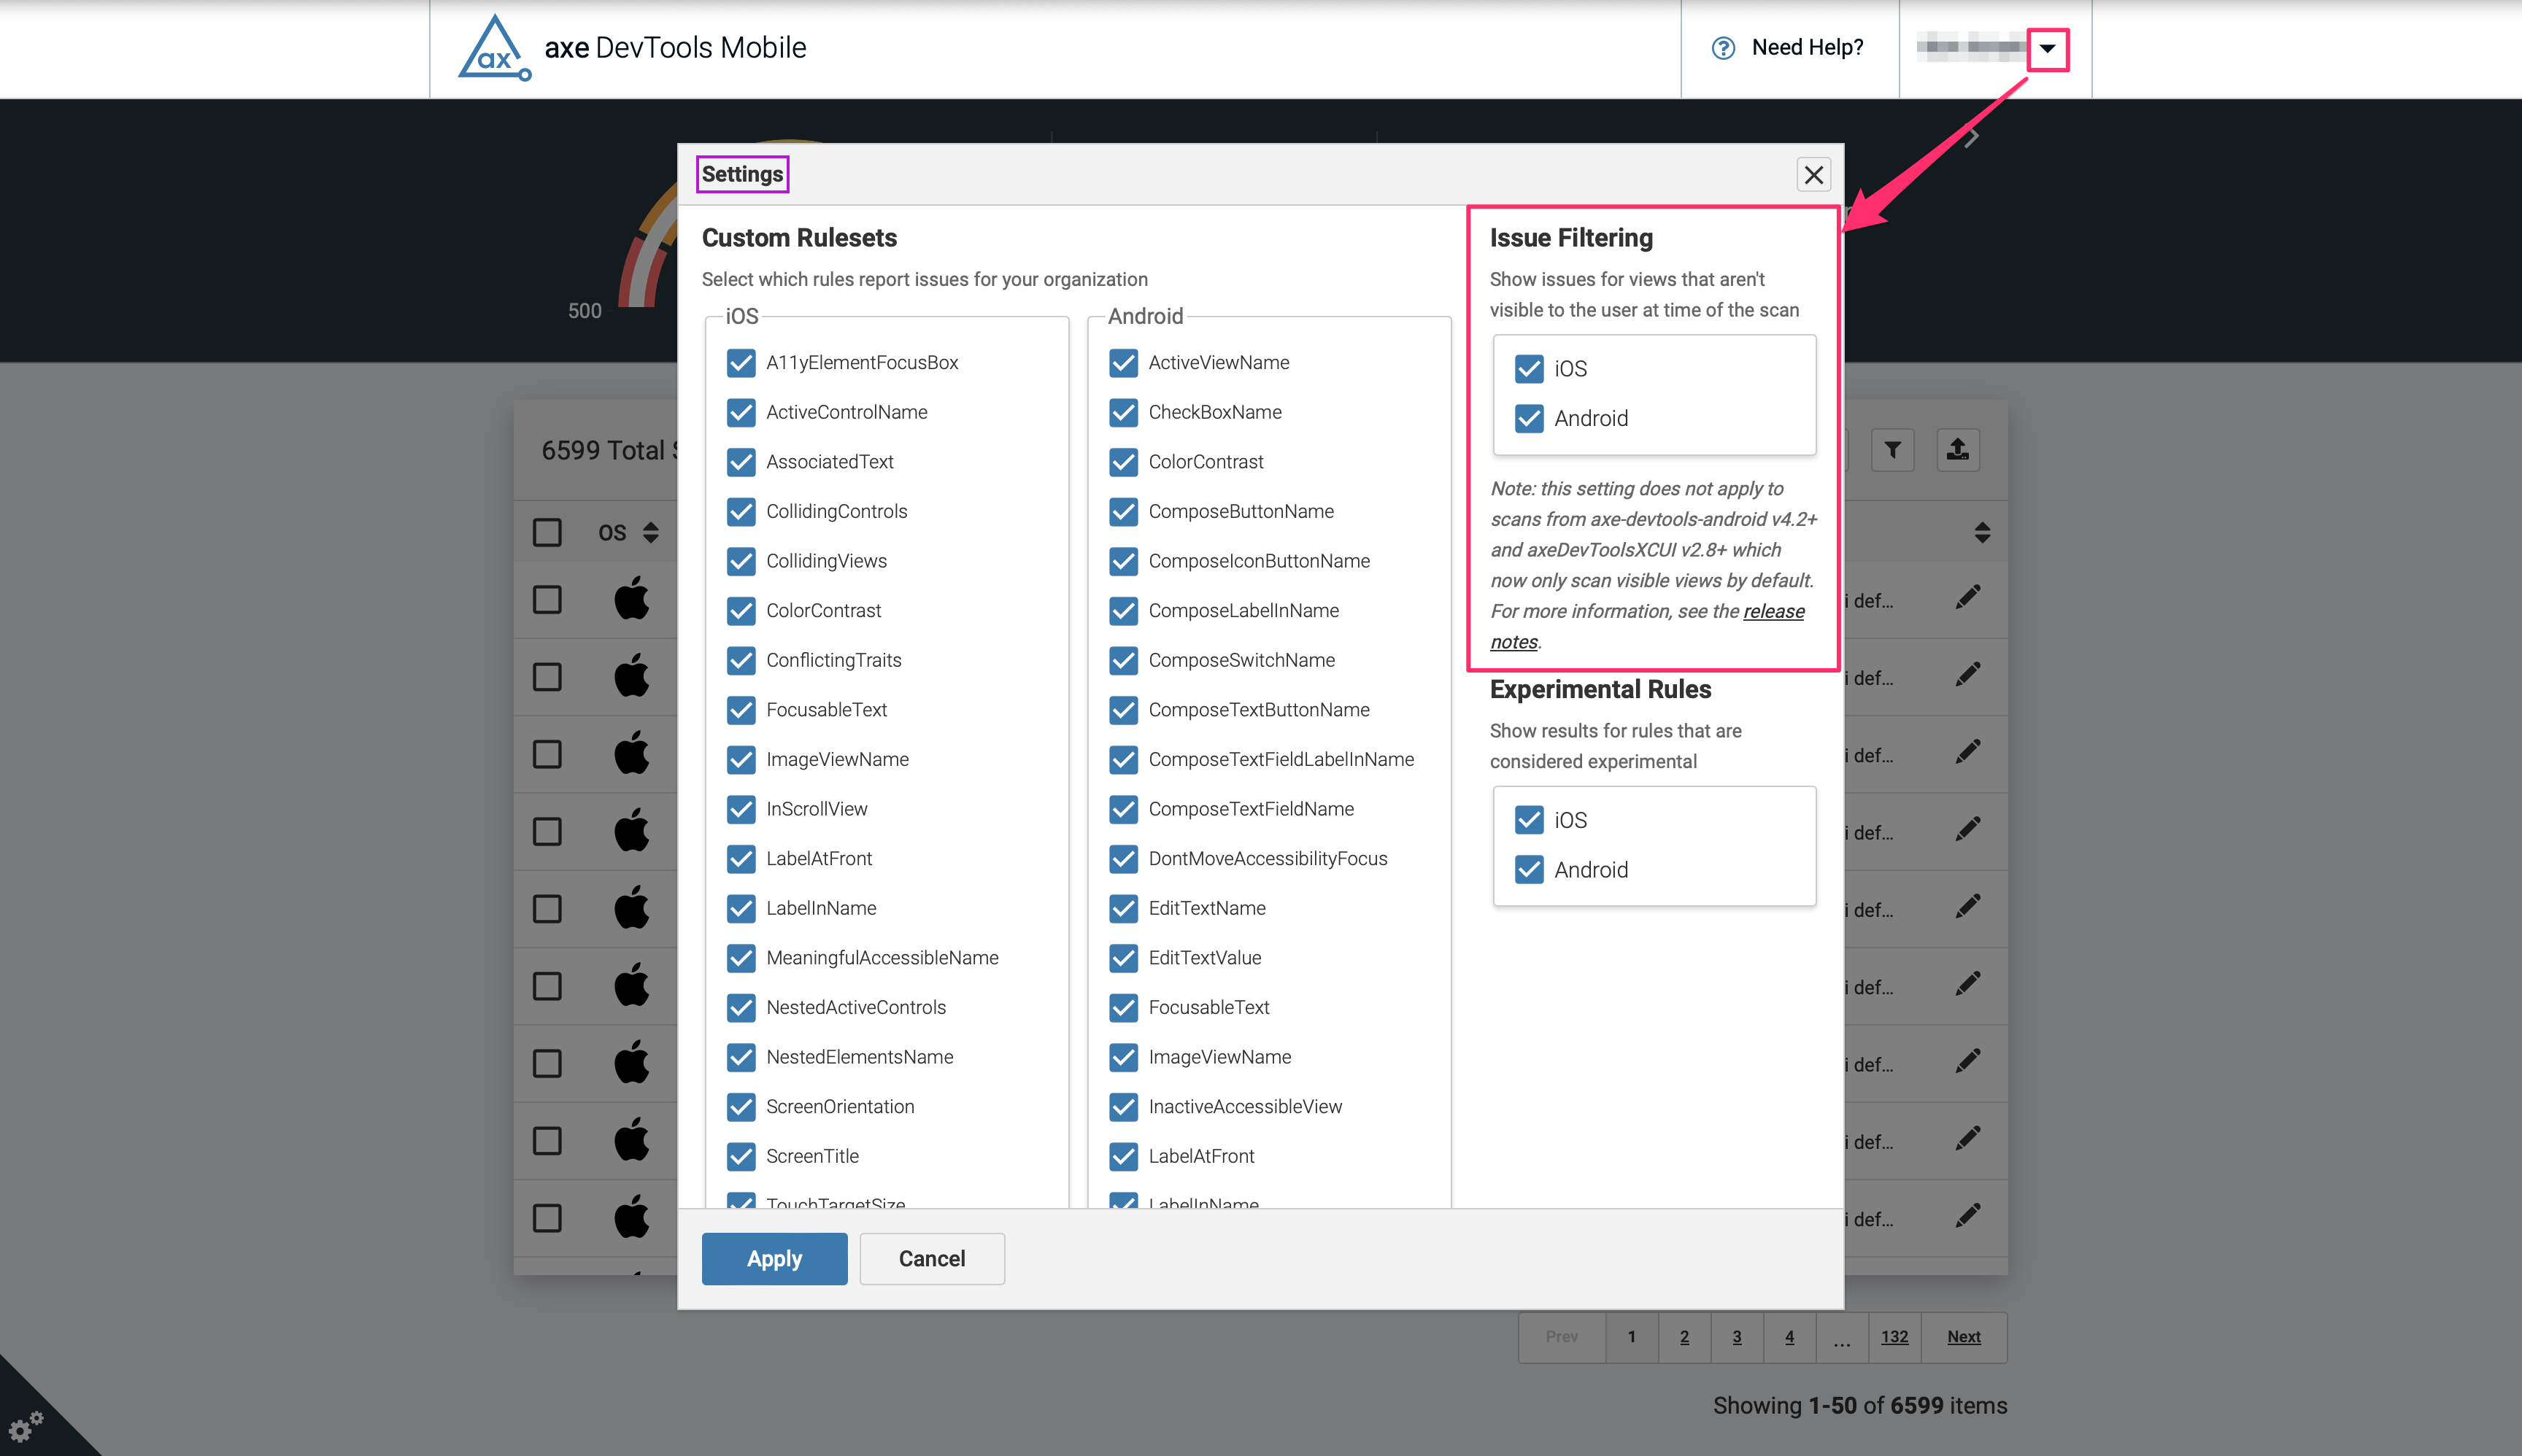2522x1456 pixels.
Task: Open the release notes link
Action: (1772, 611)
